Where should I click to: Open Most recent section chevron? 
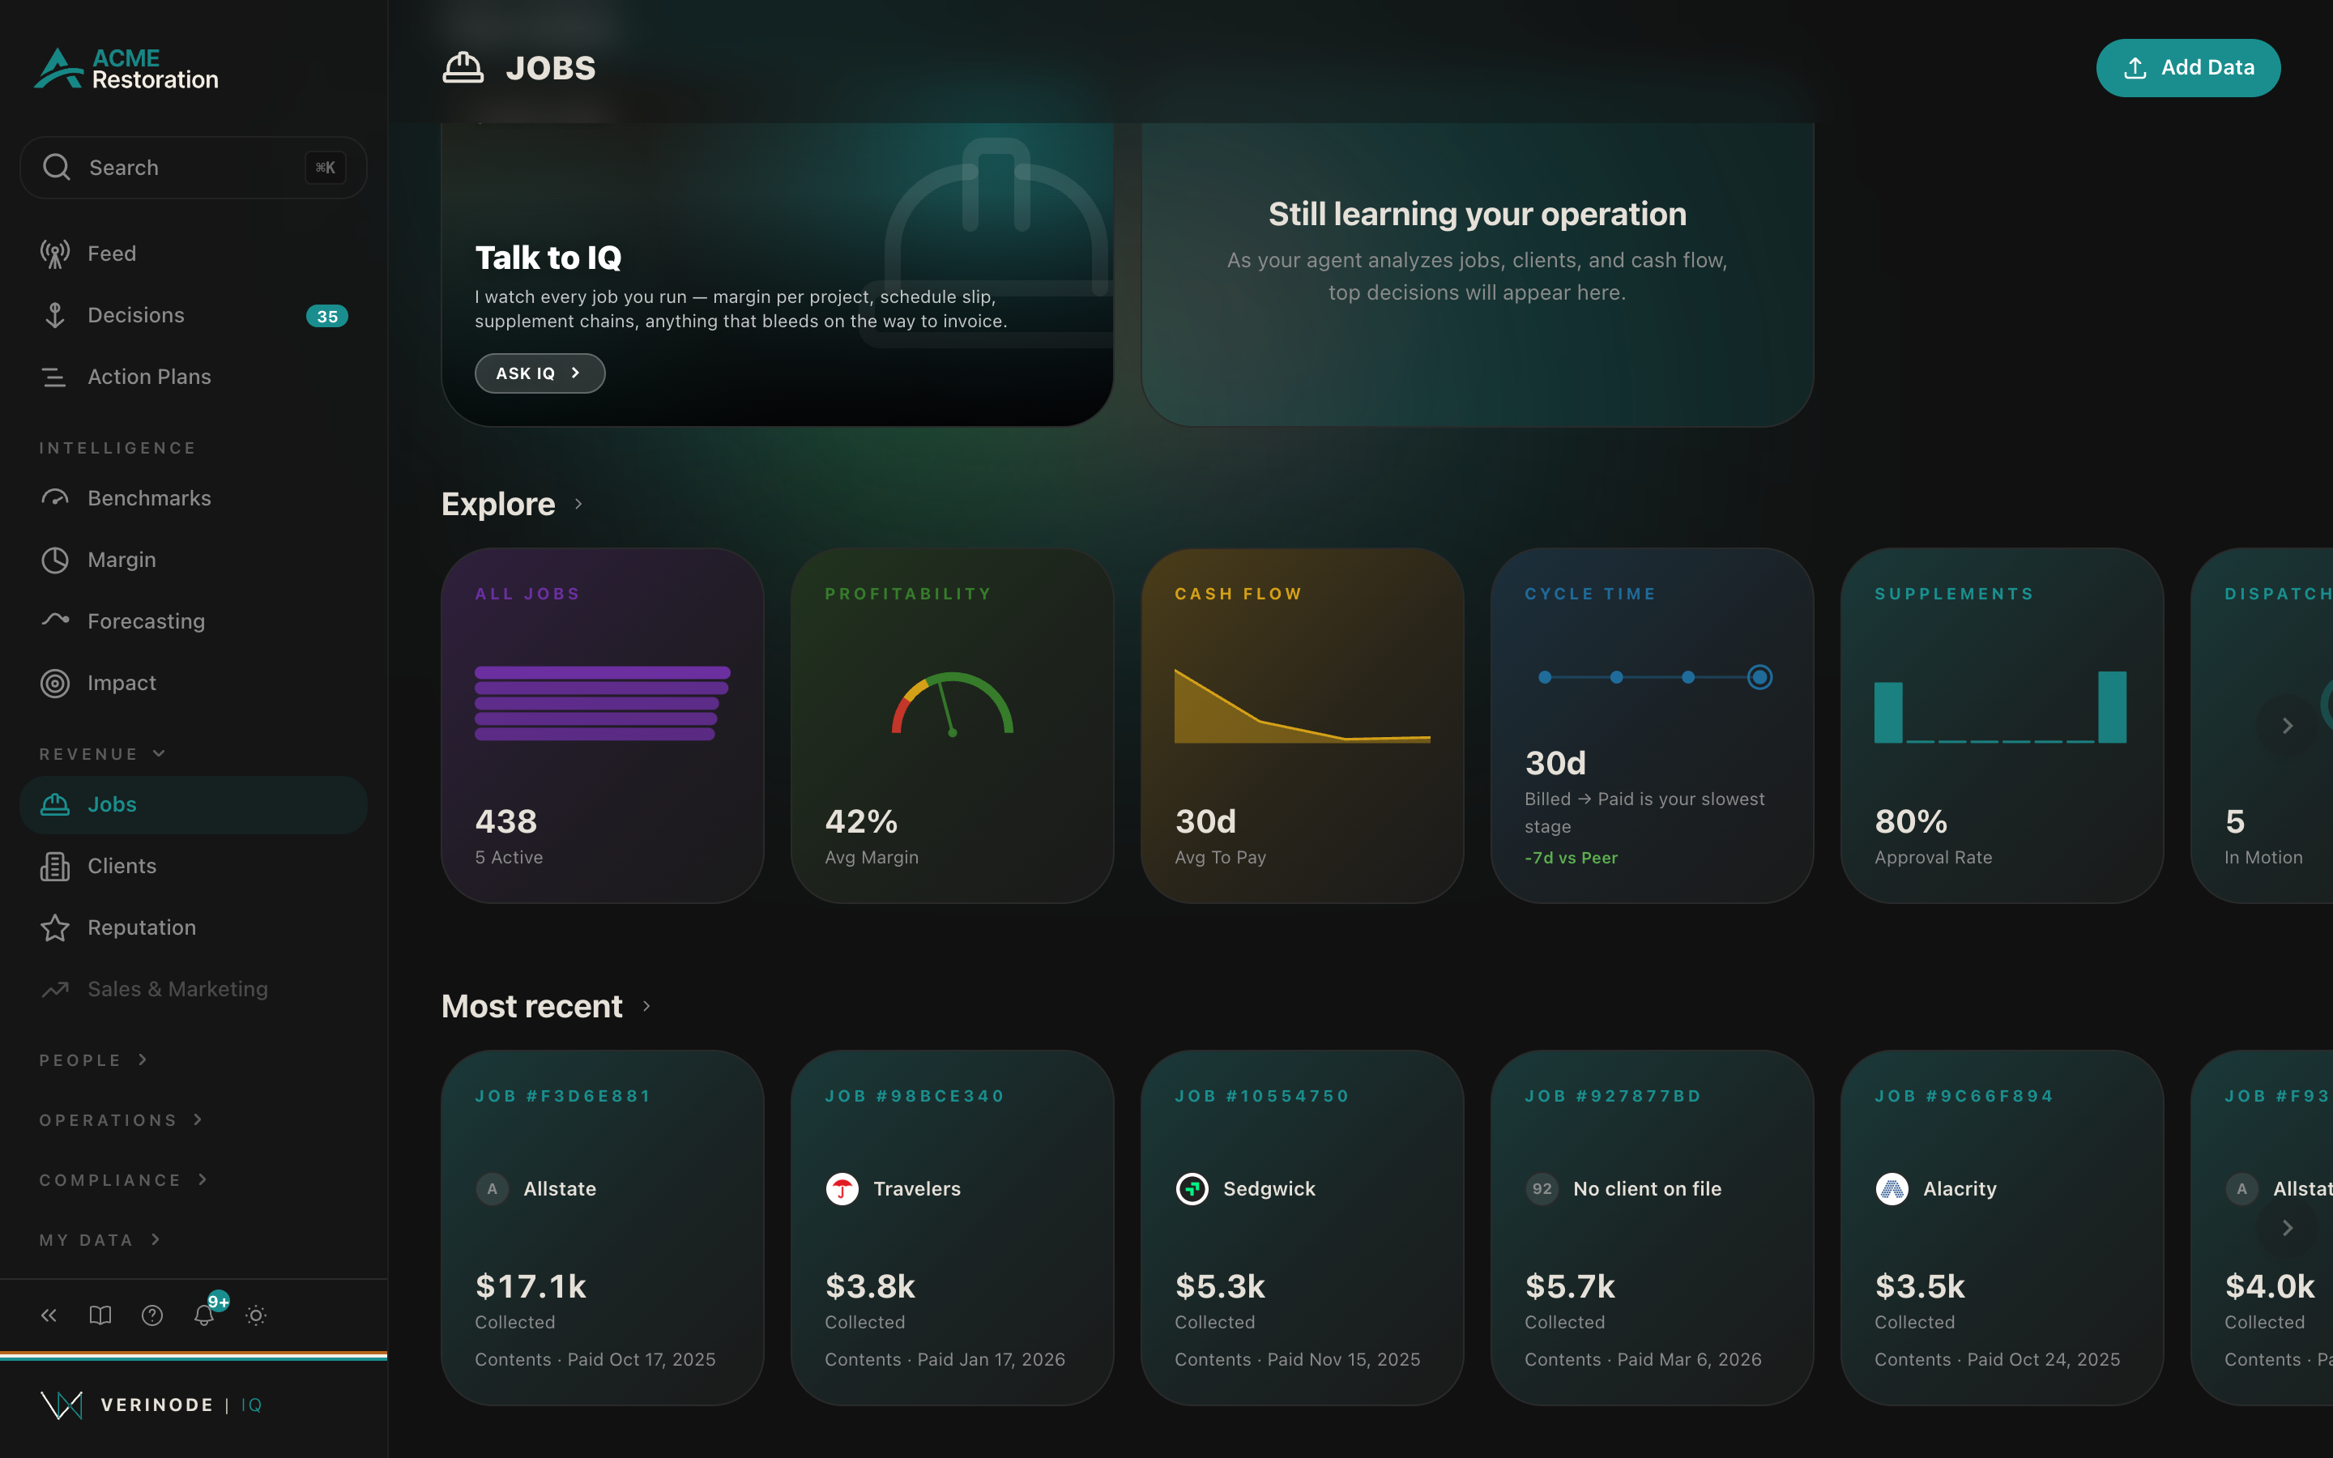647,1006
